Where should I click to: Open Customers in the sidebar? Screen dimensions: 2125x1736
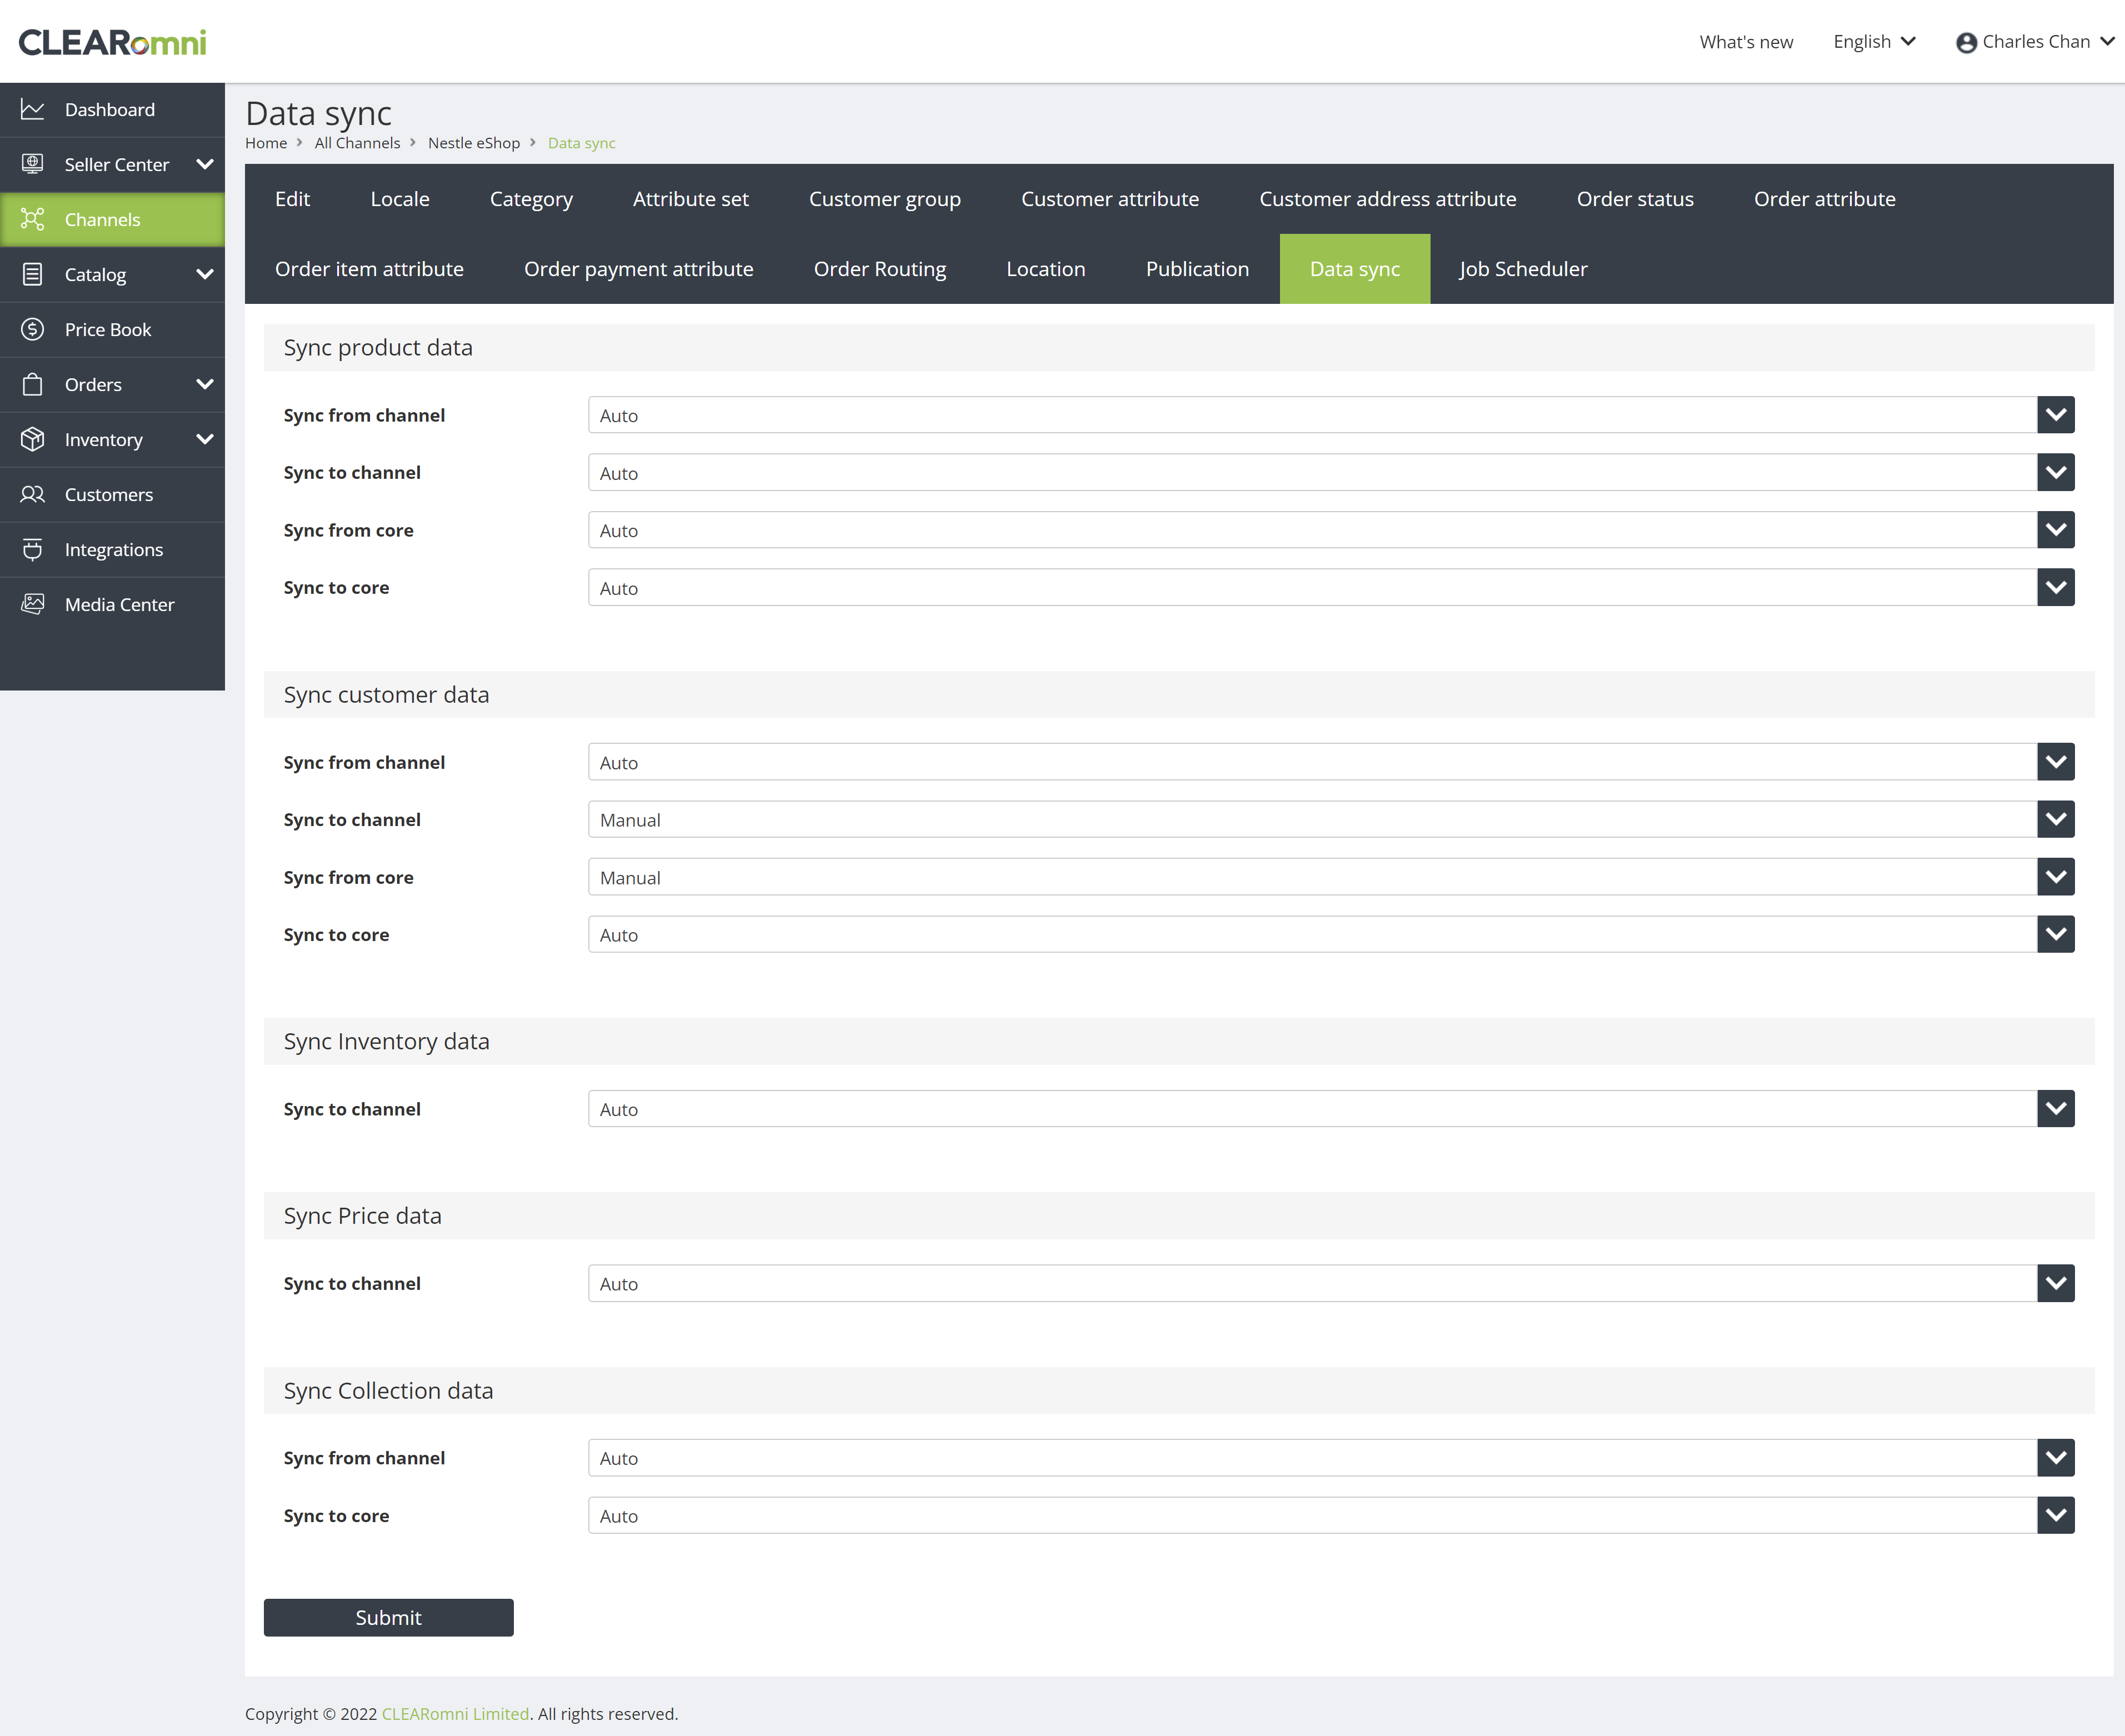[112, 494]
